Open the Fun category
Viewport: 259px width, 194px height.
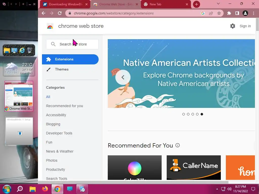coord(49,142)
